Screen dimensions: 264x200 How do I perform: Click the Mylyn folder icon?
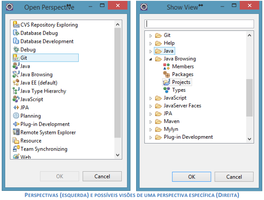158,129
